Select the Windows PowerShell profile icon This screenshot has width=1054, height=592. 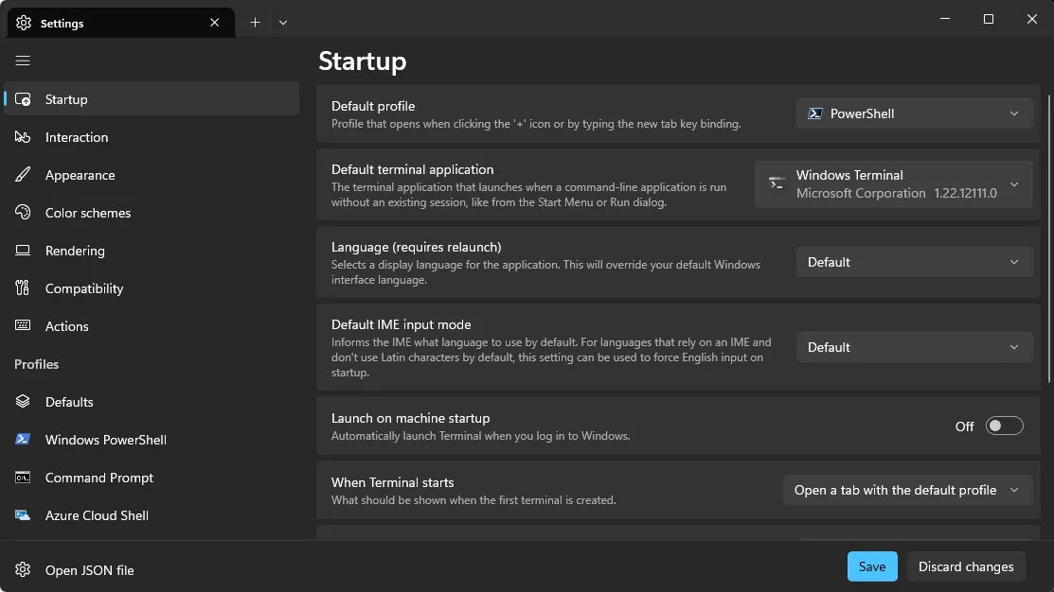pos(23,440)
